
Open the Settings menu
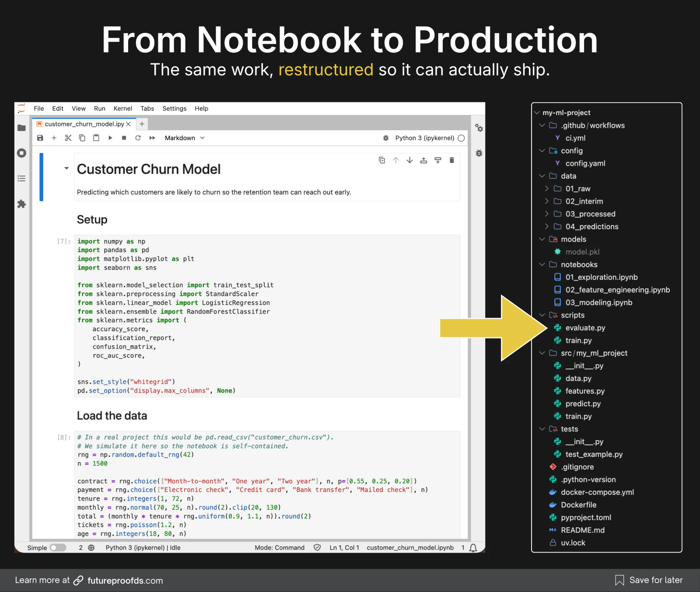pos(174,108)
